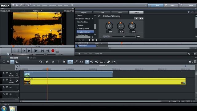This screenshot has height=111, width=197.
Task: Open the Window menu
Action: pyautogui.click(x=53, y=6)
